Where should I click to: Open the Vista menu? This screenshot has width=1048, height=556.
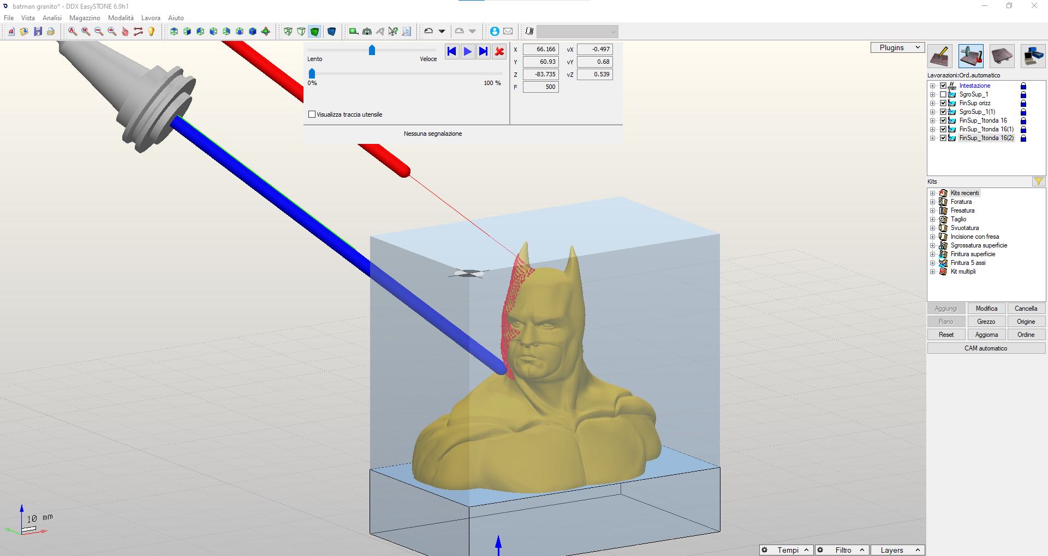point(28,18)
